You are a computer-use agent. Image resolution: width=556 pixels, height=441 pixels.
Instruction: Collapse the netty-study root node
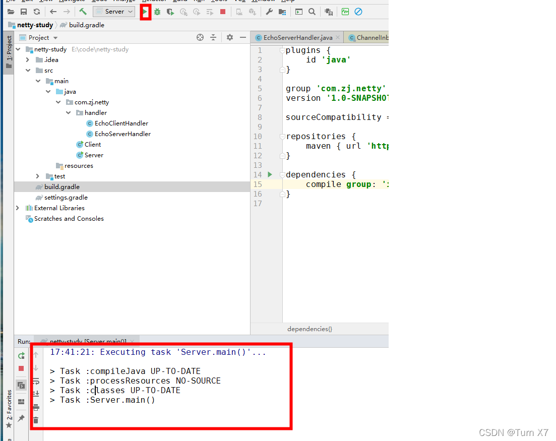pyautogui.click(x=18, y=49)
